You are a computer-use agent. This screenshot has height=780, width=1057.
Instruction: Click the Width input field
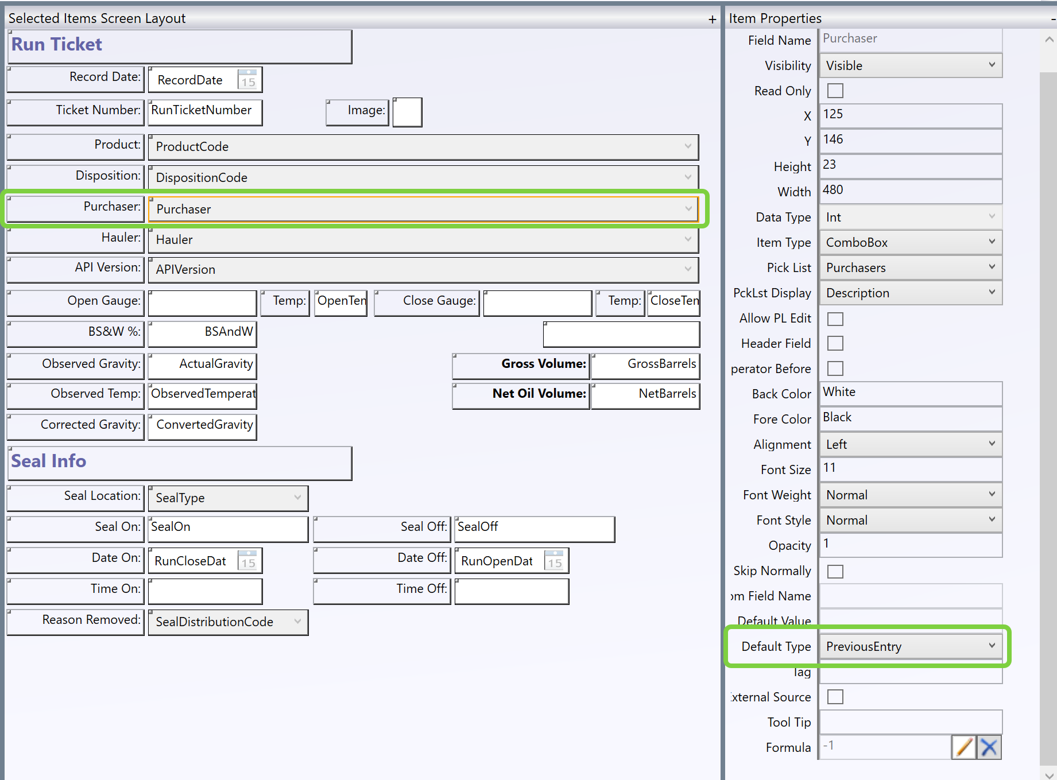910,191
